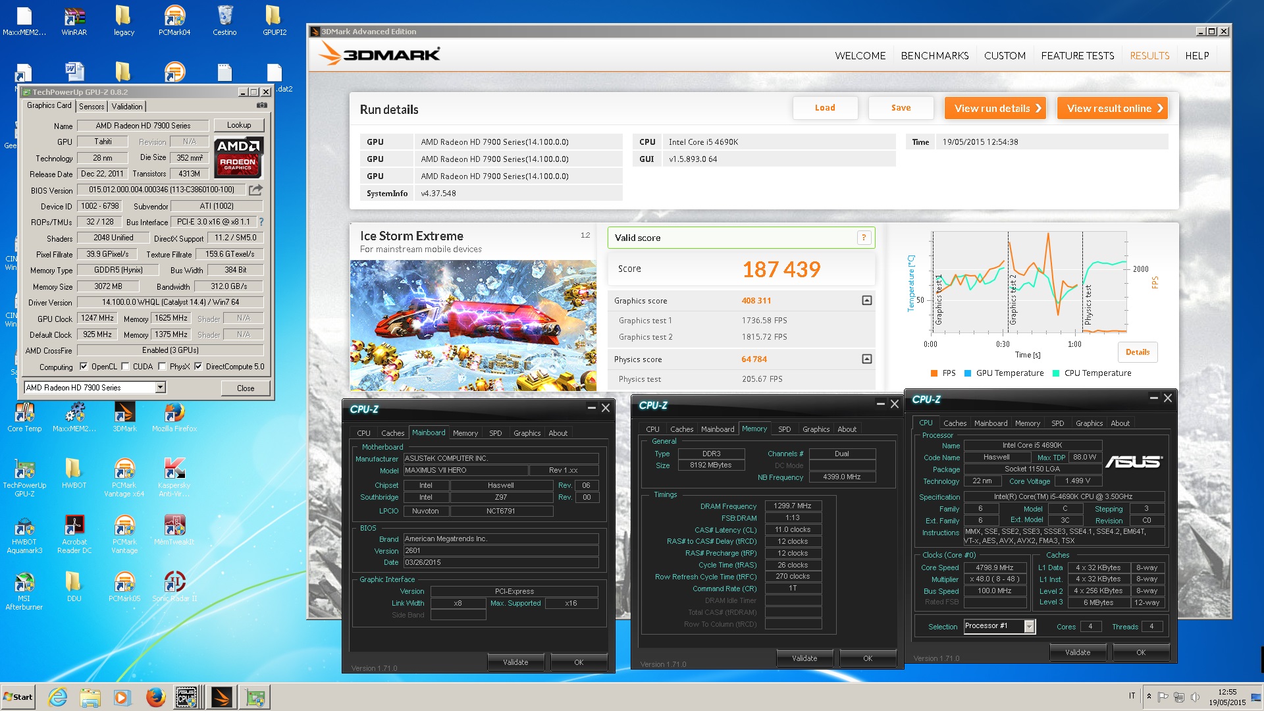The width and height of the screenshot is (1264, 711).
Task: Open MSI Afterburner desktop shortcut
Action: (x=24, y=591)
